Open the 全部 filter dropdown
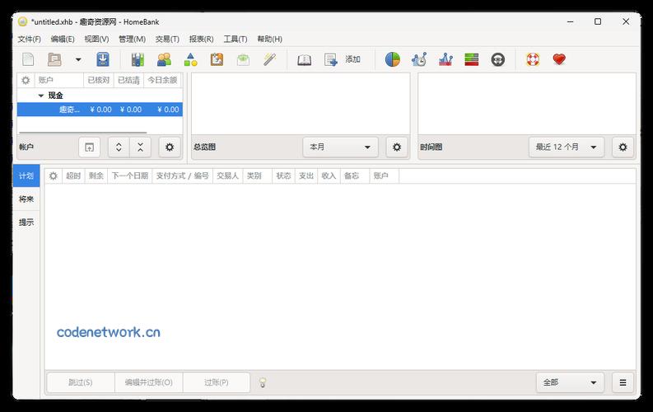Viewport: 653px width, 412px height. 570,382
